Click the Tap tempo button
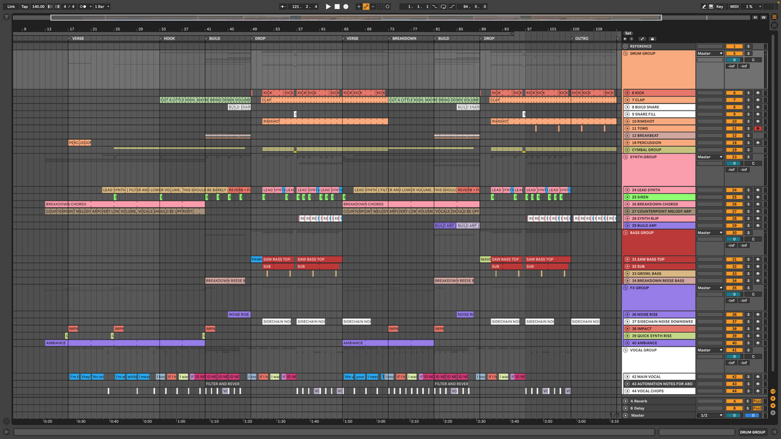Screen dimensions: 781x439 pyautogui.click(x=25, y=6)
